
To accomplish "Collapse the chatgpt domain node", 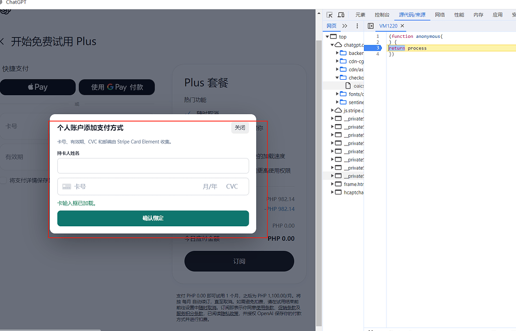I will [x=333, y=45].
